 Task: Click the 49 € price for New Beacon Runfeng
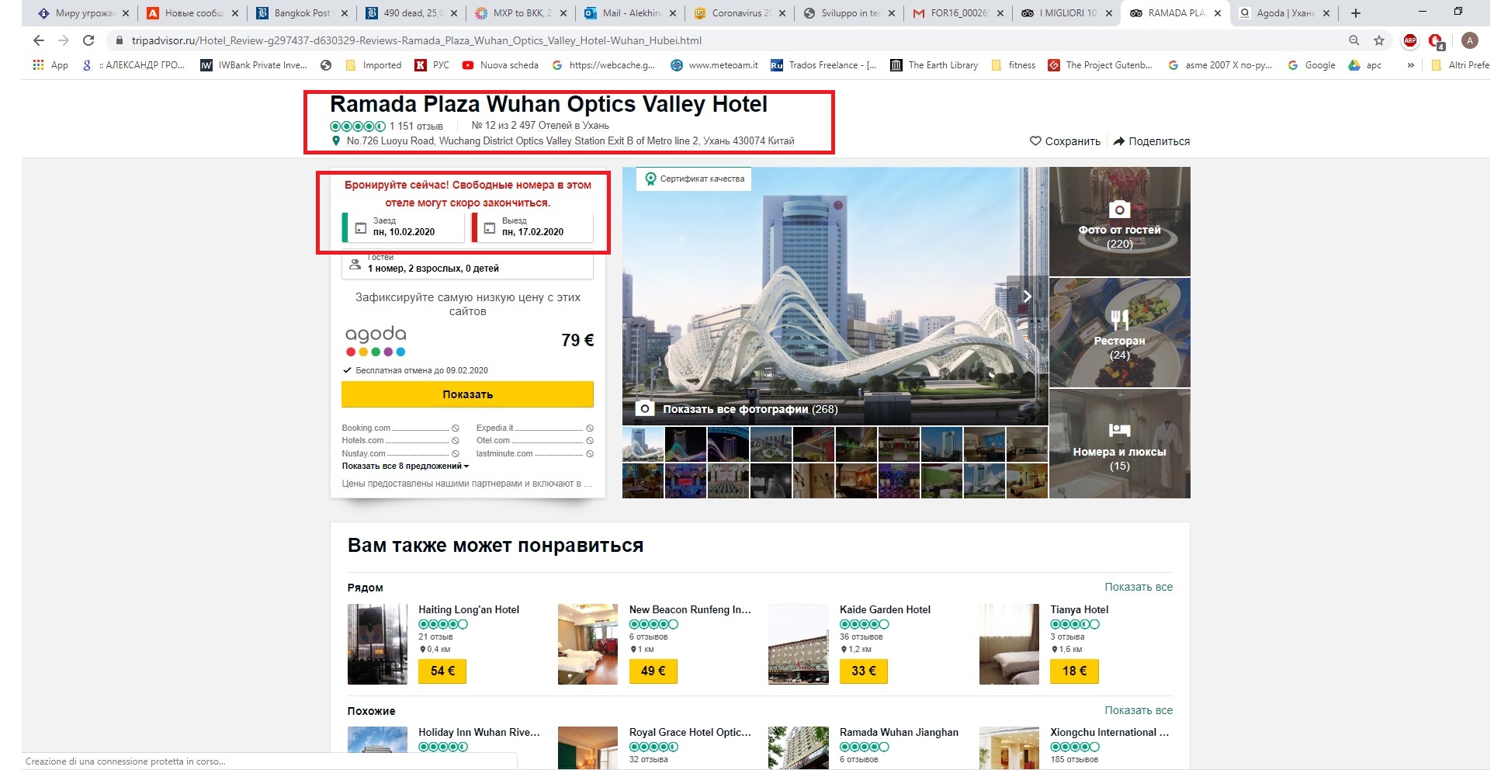[x=653, y=671]
